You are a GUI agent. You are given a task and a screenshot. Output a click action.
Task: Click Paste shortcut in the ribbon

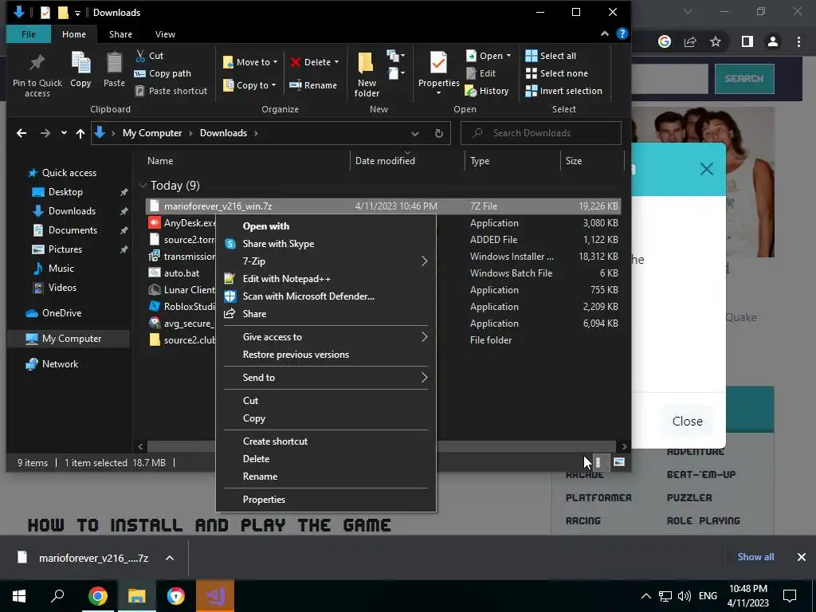pyautogui.click(x=171, y=91)
